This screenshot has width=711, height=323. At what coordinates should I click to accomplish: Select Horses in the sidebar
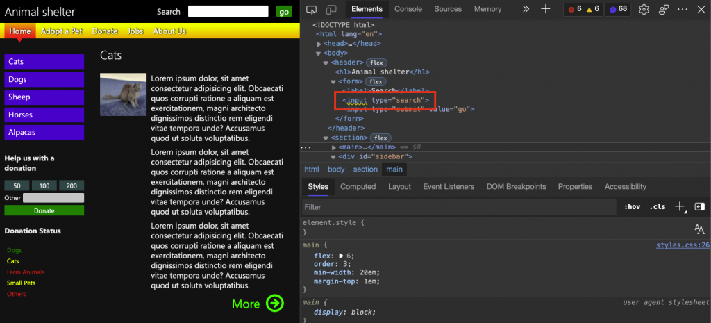coord(44,115)
